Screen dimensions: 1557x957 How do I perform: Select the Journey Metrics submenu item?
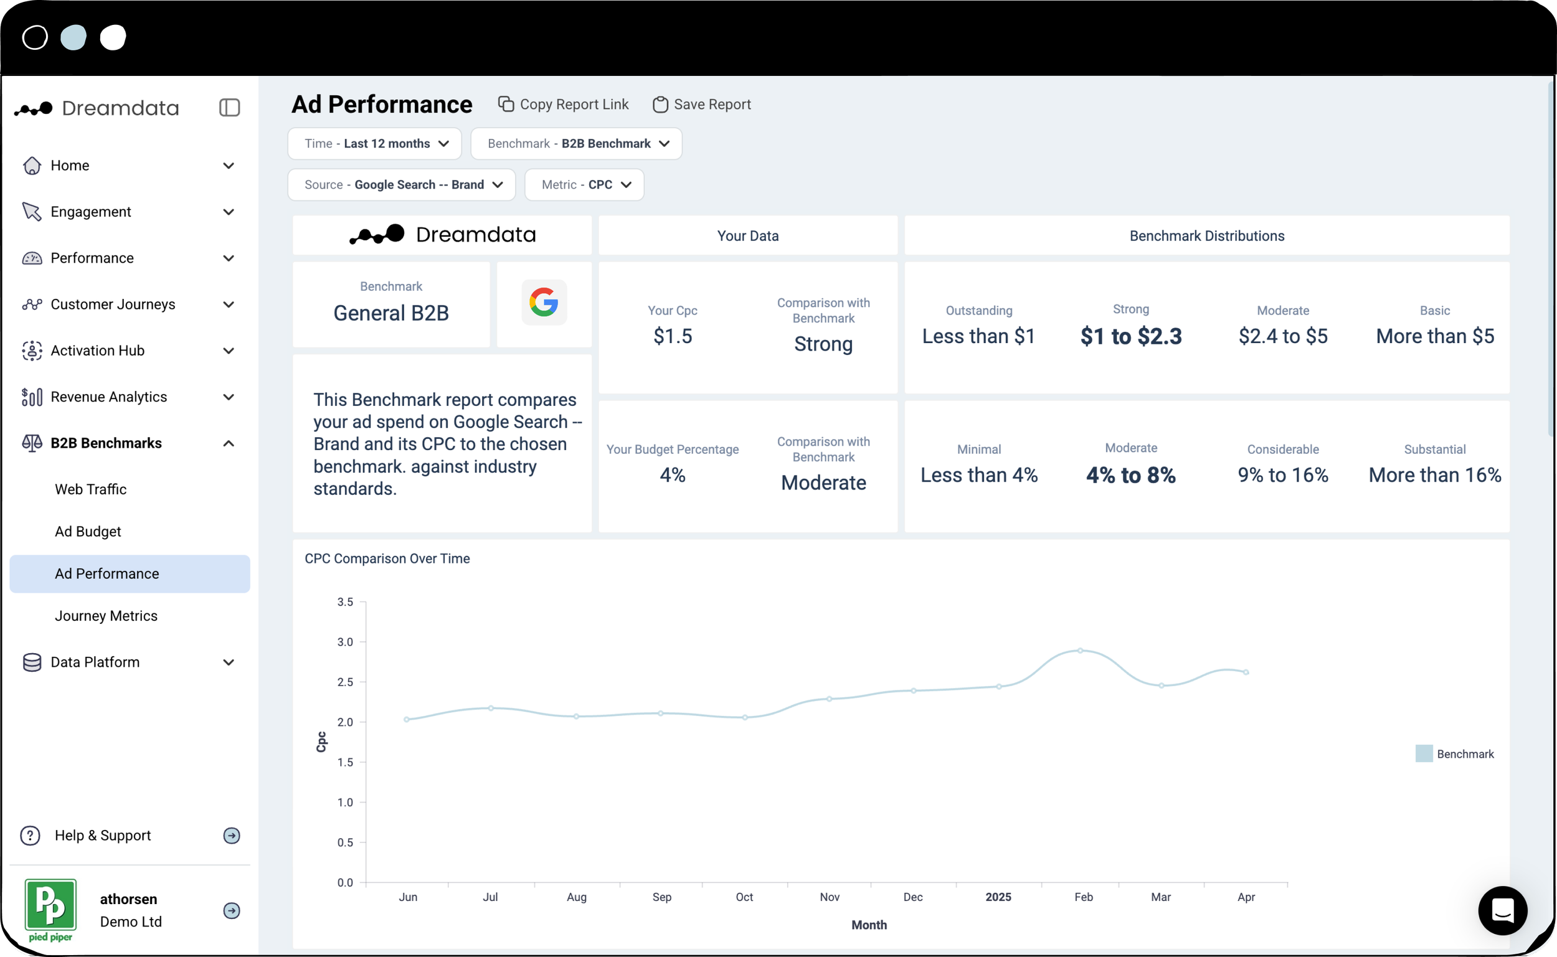coord(106,616)
